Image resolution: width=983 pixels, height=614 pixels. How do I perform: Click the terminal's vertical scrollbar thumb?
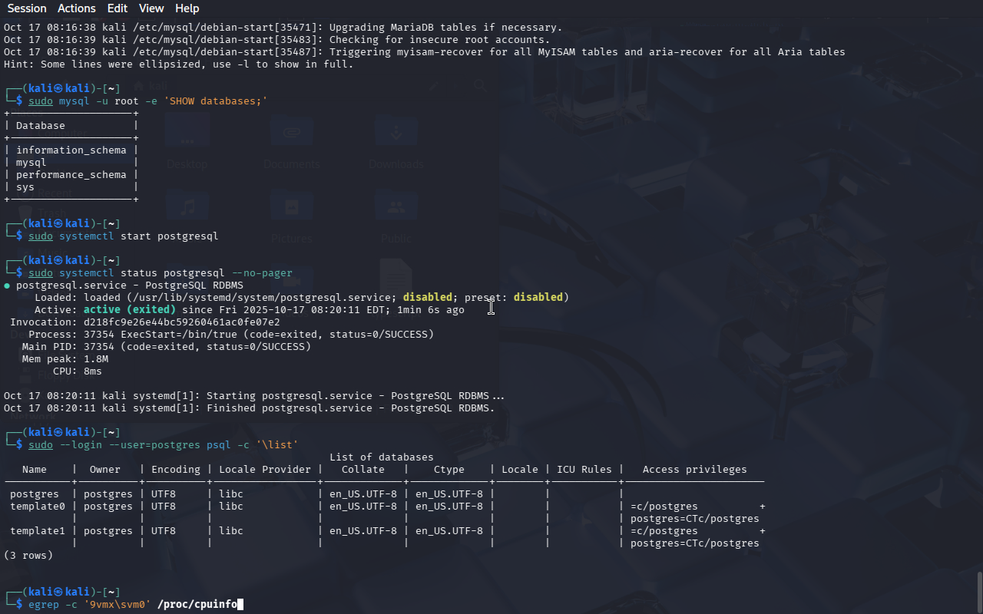coord(978,591)
